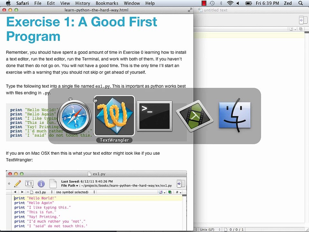This screenshot has height=232, width=309.
Task: Click the 0 / 0 / 1 document statistics
Action: tap(236, 230)
